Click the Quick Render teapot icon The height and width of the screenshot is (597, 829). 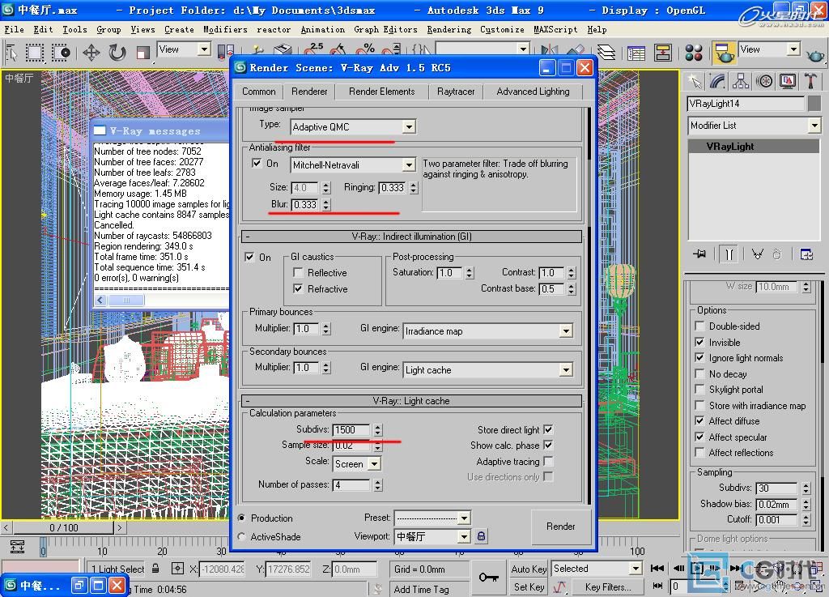click(815, 53)
